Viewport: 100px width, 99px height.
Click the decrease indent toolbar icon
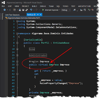point(81,10)
